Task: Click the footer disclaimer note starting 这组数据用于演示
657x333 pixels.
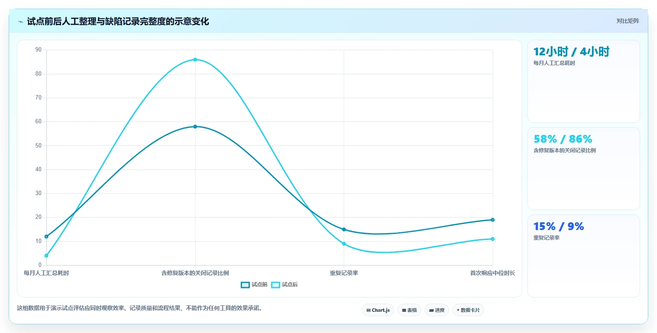Action: pos(140,308)
